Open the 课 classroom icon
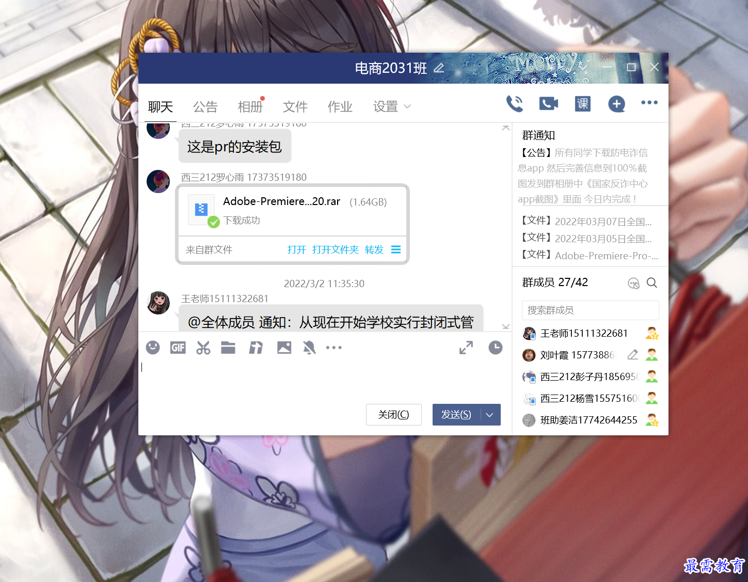Screen dimensions: 748x582 click(x=583, y=104)
